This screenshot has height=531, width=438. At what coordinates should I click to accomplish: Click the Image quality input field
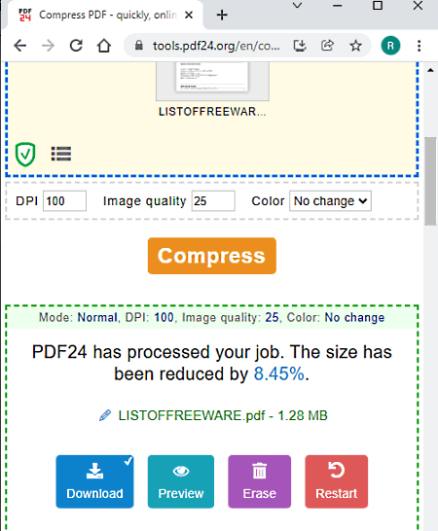tap(213, 201)
